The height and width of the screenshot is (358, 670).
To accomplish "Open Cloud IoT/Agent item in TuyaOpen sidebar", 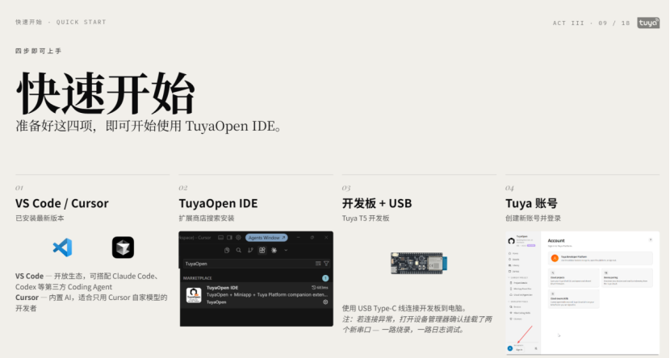I will [x=521, y=295].
